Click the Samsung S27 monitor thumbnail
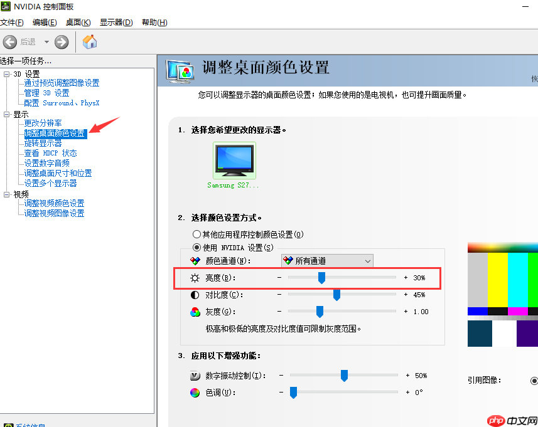This screenshot has height=427, width=538. click(234, 160)
